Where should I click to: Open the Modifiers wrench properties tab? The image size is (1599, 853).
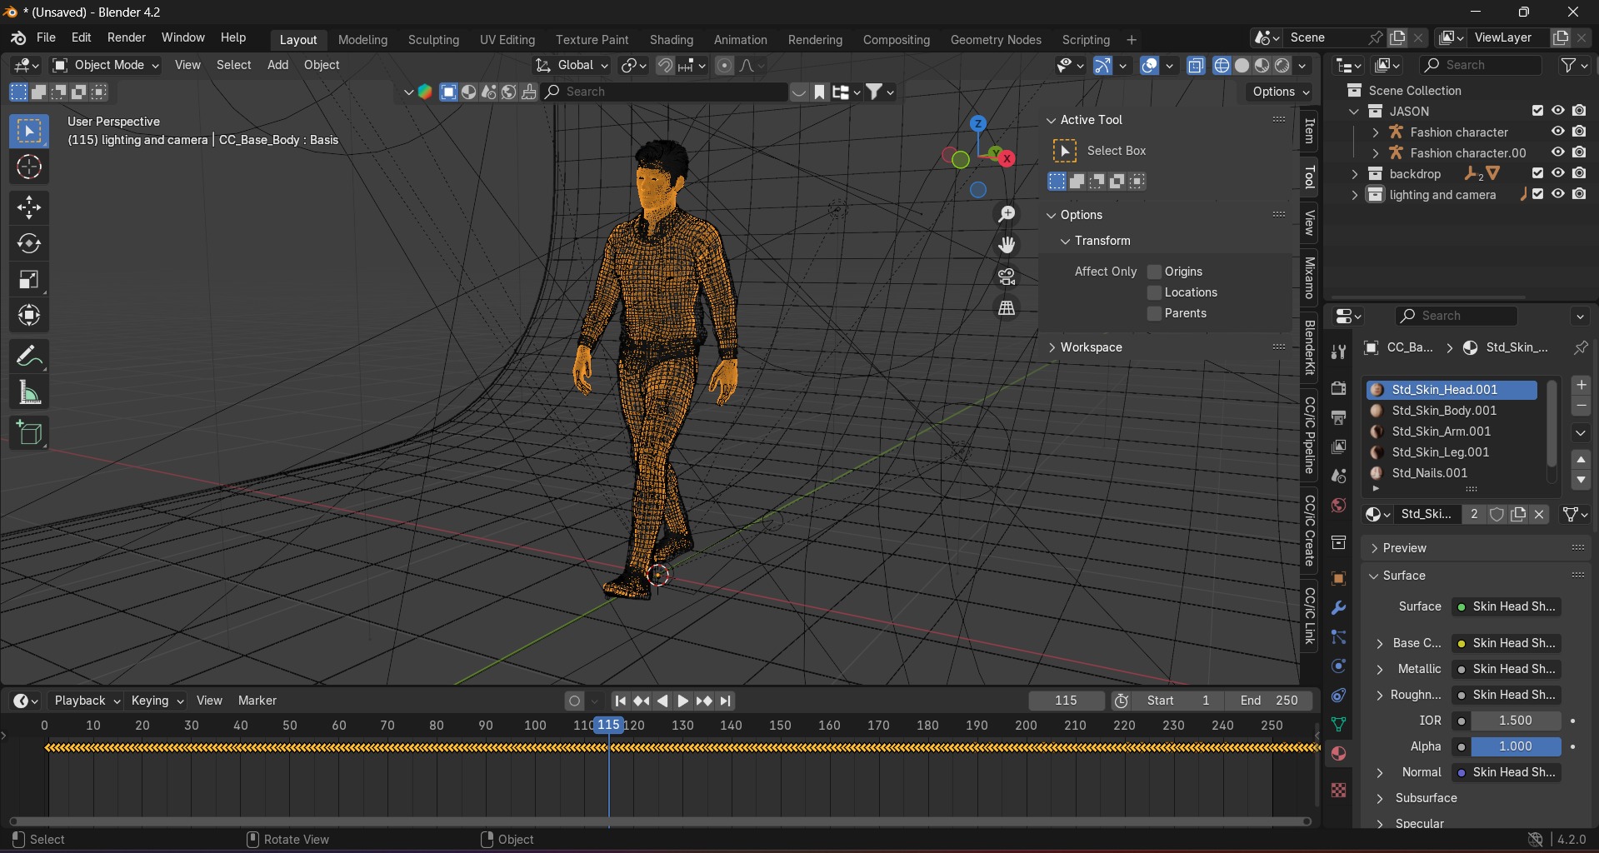pyautogui.click(x=1338, y=608)
